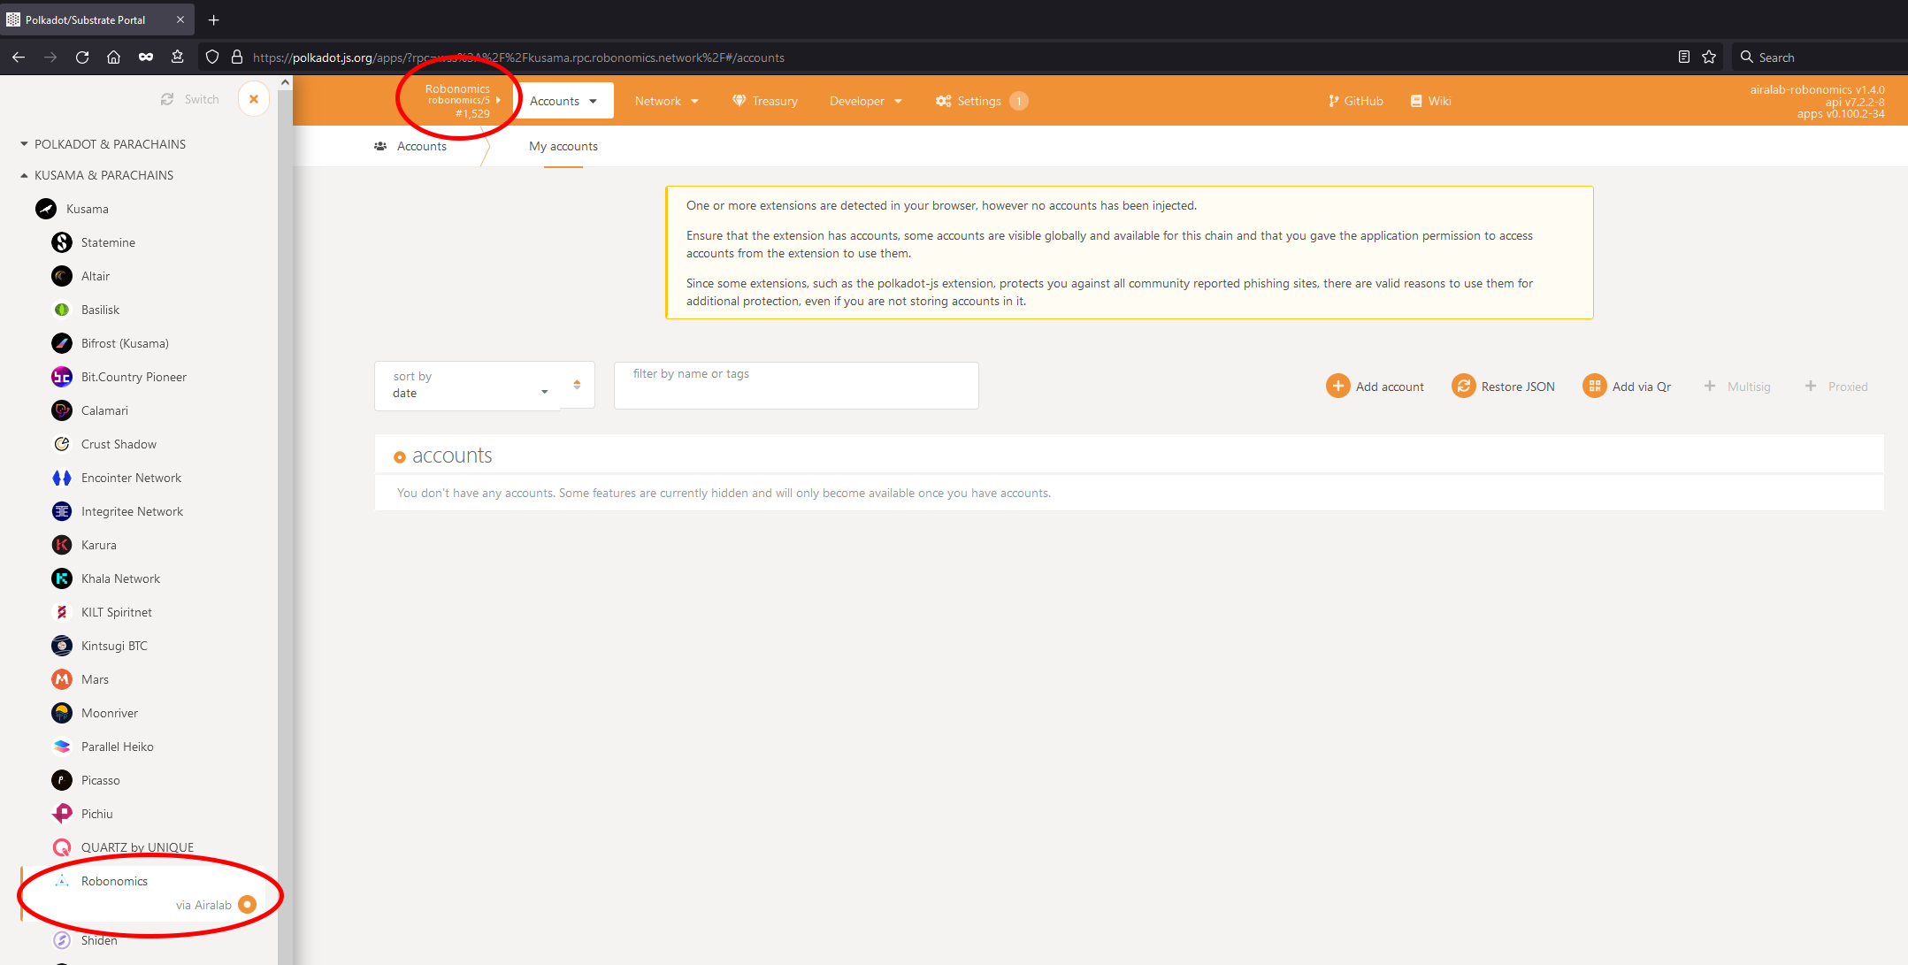Choose the Kintsugi BTC logo

tap(62, 646)
